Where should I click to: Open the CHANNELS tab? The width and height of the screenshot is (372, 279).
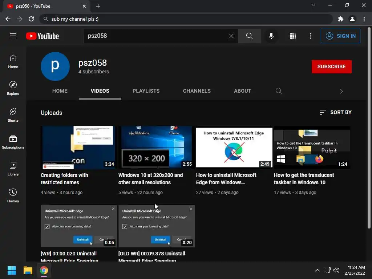(197, 91)
